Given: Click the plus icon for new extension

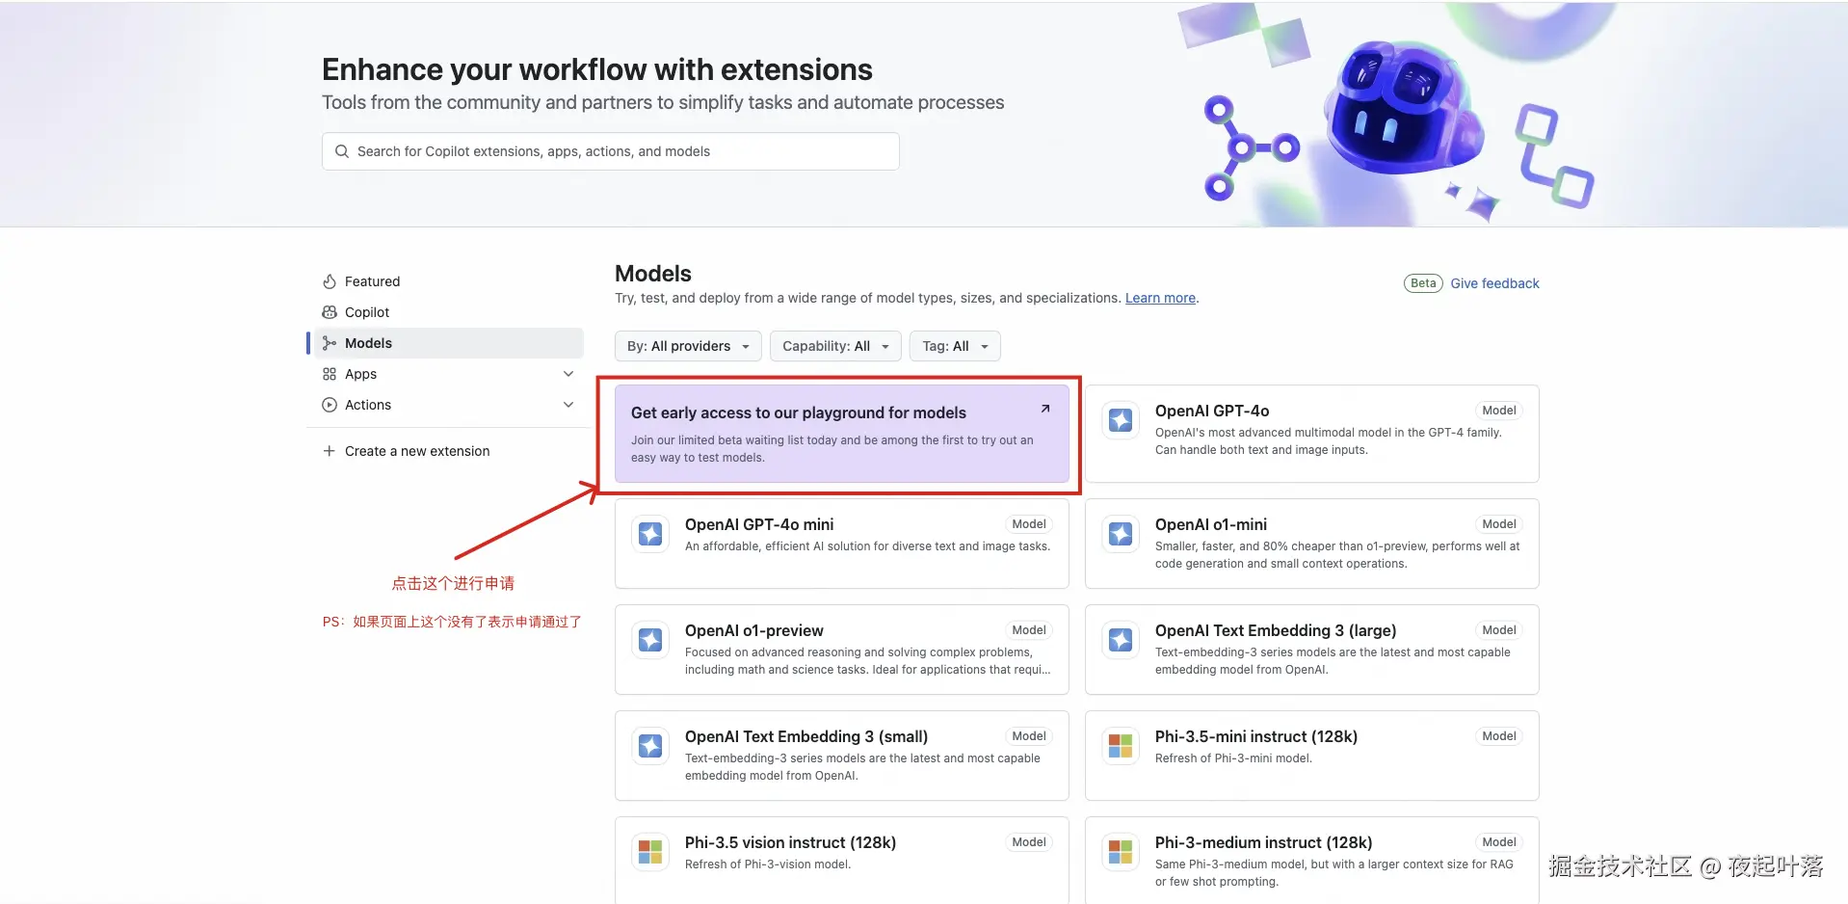Looking at the screenshot, I should pos(330,451).
